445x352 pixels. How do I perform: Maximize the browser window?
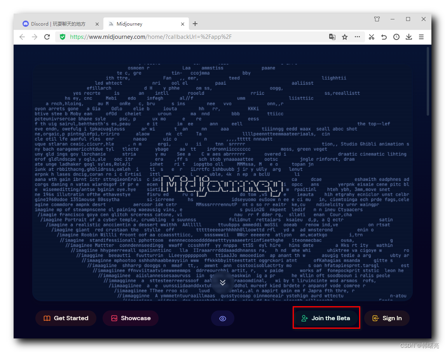point(408,19)
